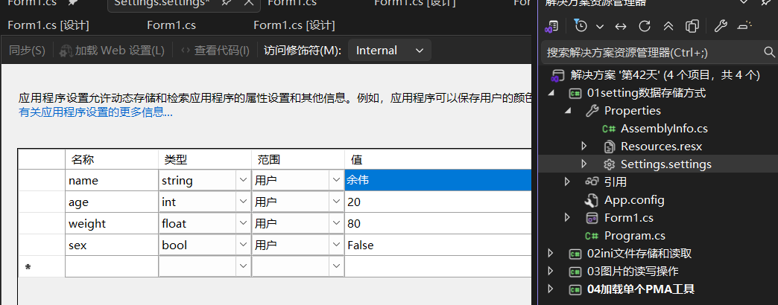Click the pending changes filter icon
778x305 pixels.
click(x=582, y=26)
